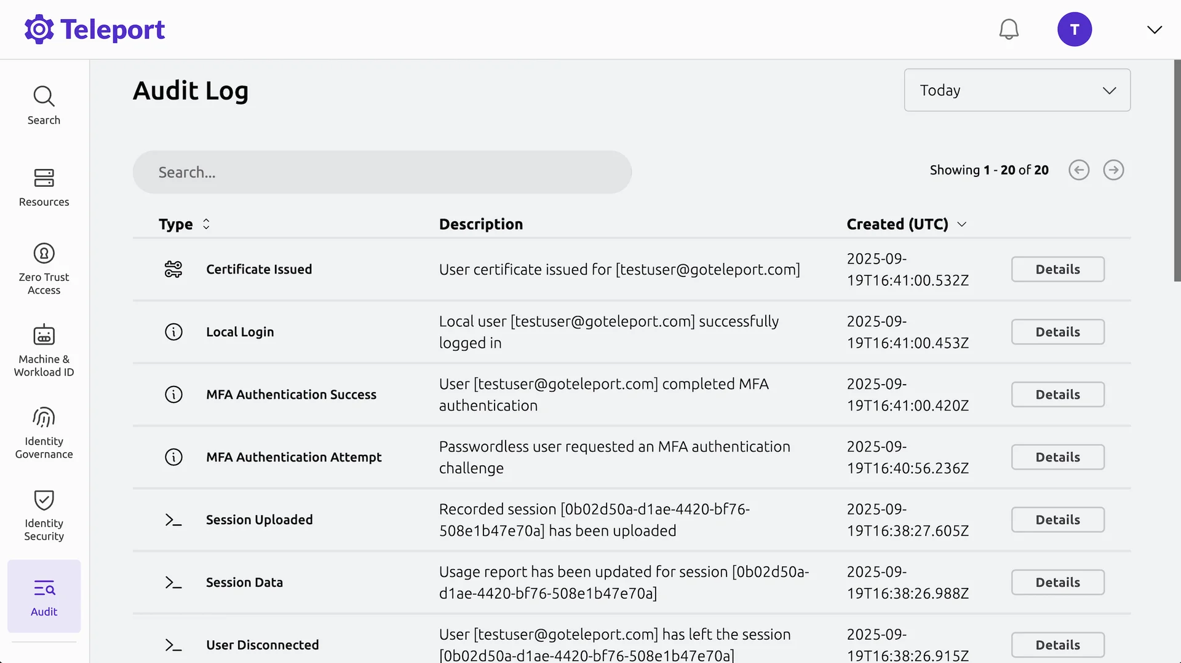Click the Certificate Issued event icon
Viewport: 1181px width, 663px height.
(x=173, y=269)
